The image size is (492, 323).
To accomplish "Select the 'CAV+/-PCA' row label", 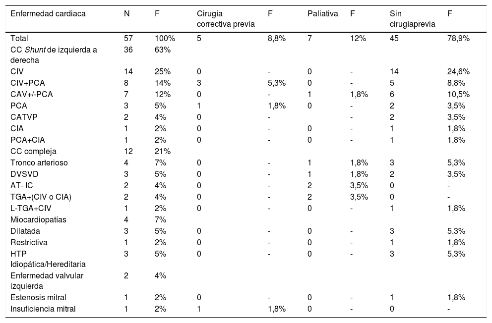I will (x=31, y=93).
